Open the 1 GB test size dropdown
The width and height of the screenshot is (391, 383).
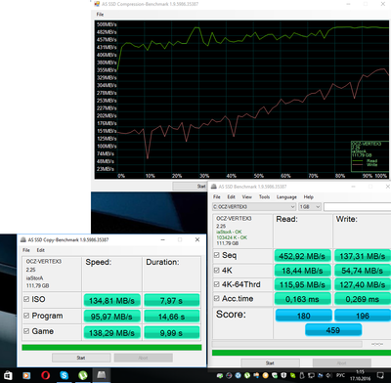(x=310, y=207)
